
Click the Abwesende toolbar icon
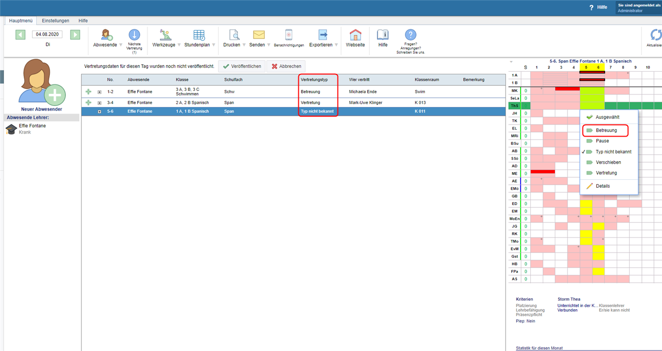tap(107, 35)
